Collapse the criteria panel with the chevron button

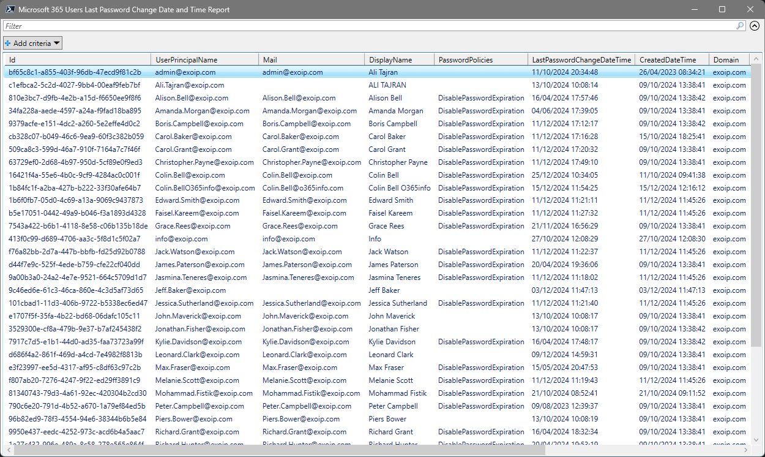[x=755, y=26]
